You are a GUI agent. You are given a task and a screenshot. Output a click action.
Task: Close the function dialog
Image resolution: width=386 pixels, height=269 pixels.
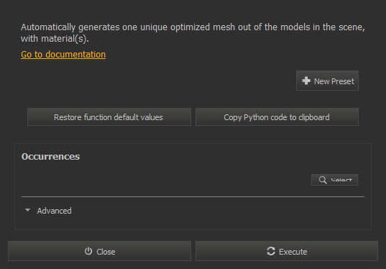(99, 251)
